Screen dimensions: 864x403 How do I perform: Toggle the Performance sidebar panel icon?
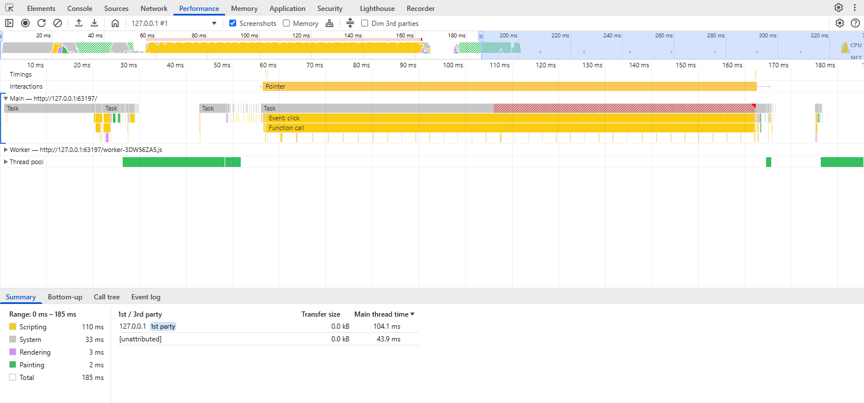(x=9, y=23)
